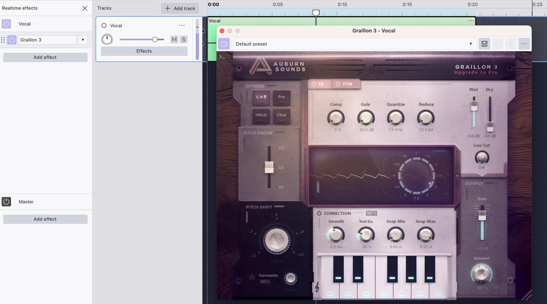Click the Graillon 3 drag handle dots
Image resolution: width=547 pixels, height=304 pixels.
3,40
